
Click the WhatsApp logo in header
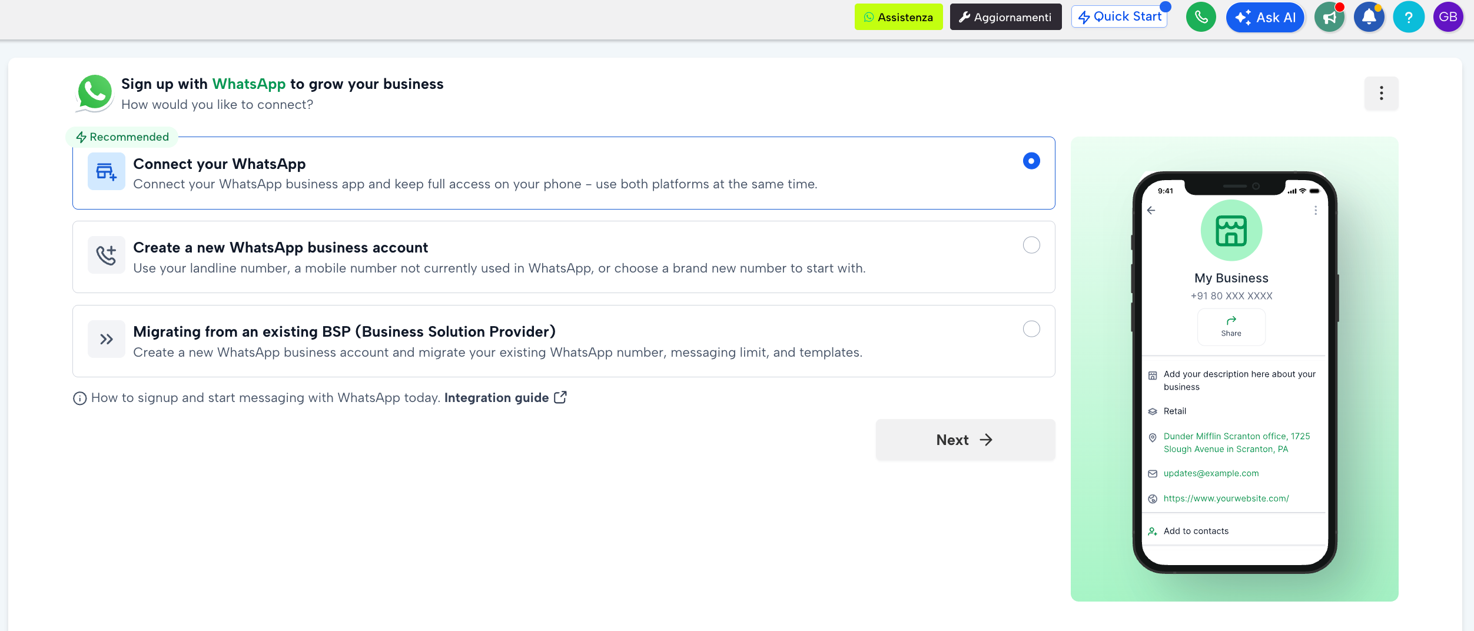(94, 93)
